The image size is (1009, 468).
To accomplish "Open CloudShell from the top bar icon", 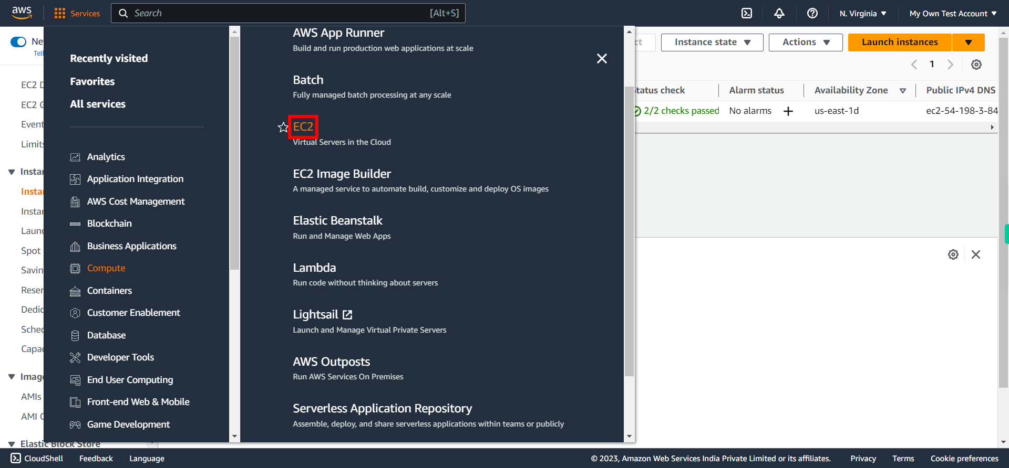I will tap(747, 13).
